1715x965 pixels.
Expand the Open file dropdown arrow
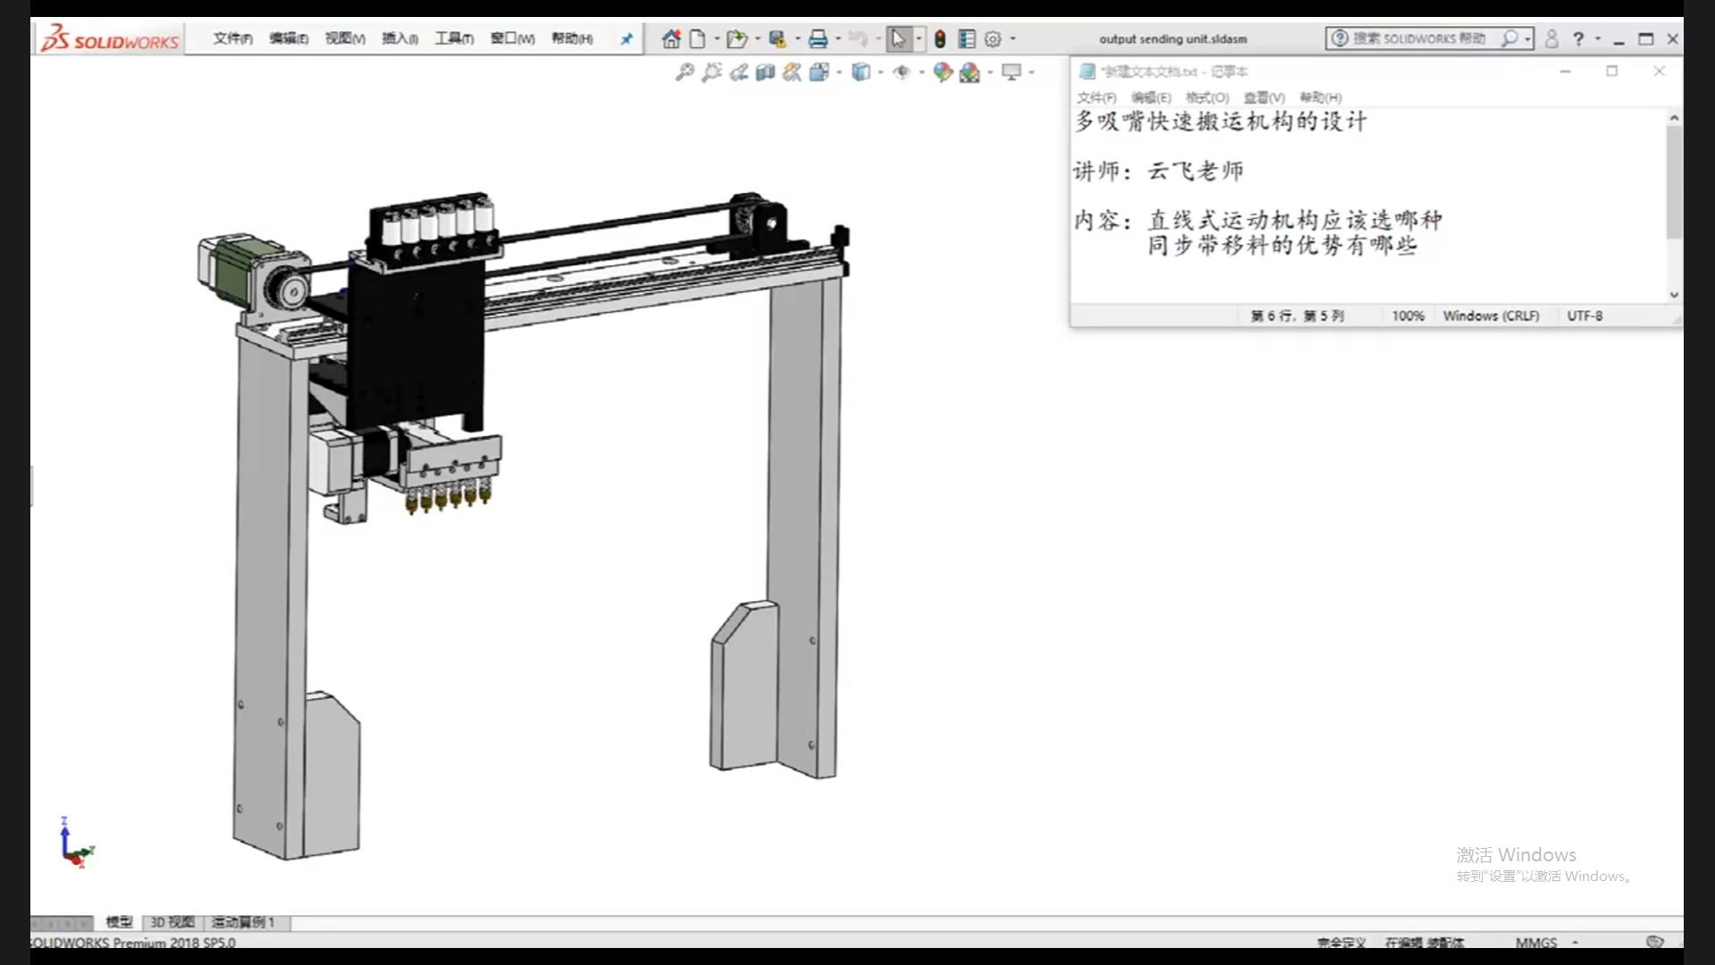click(757, 38)
